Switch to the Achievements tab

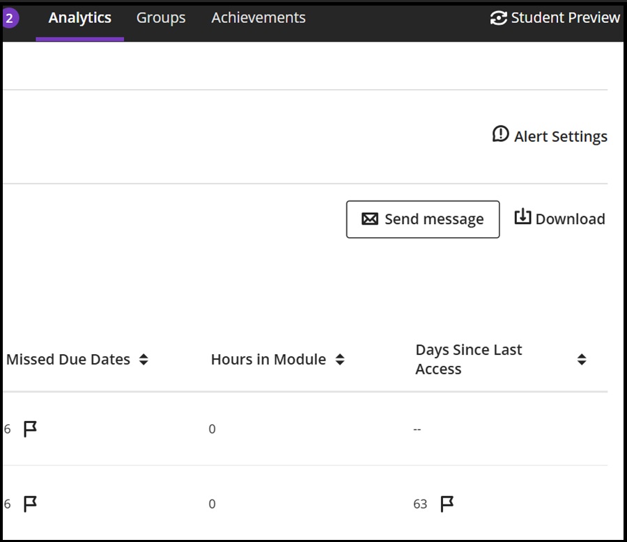click(x=258, y=17)
